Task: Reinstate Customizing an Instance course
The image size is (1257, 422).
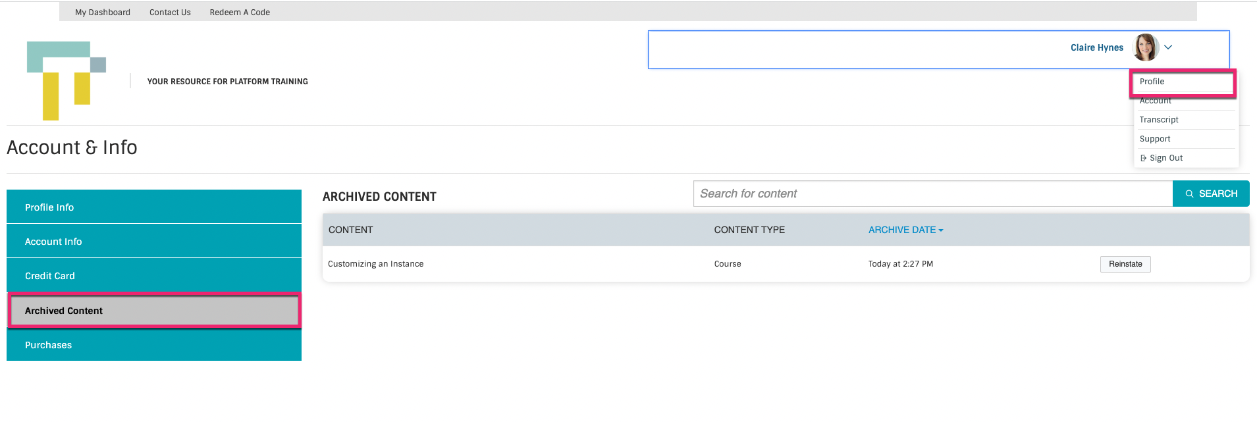Action: [1125, 264]
